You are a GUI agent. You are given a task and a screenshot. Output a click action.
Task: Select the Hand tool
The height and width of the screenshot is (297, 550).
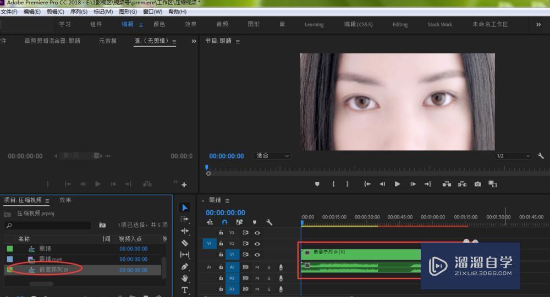(185, 278)
